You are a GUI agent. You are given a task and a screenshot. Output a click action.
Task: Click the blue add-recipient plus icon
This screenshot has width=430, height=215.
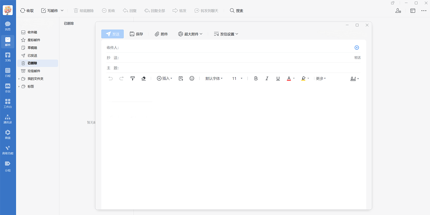click(x=357, y=48)
